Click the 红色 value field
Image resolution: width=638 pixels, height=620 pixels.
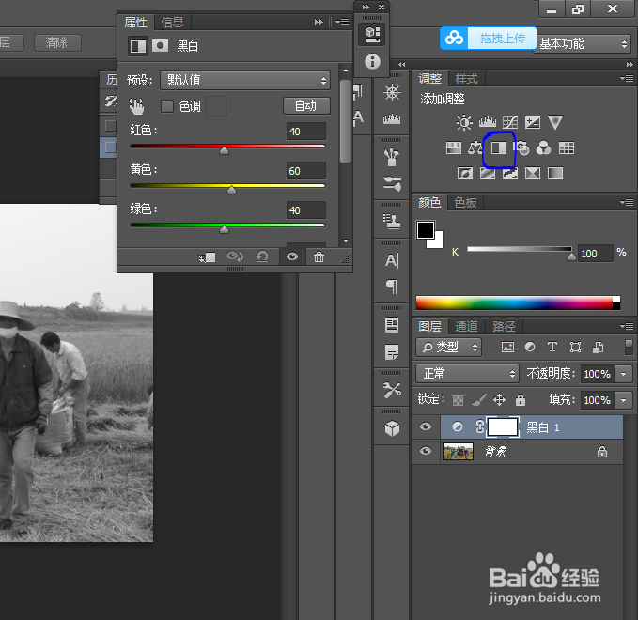click(306, 132)
